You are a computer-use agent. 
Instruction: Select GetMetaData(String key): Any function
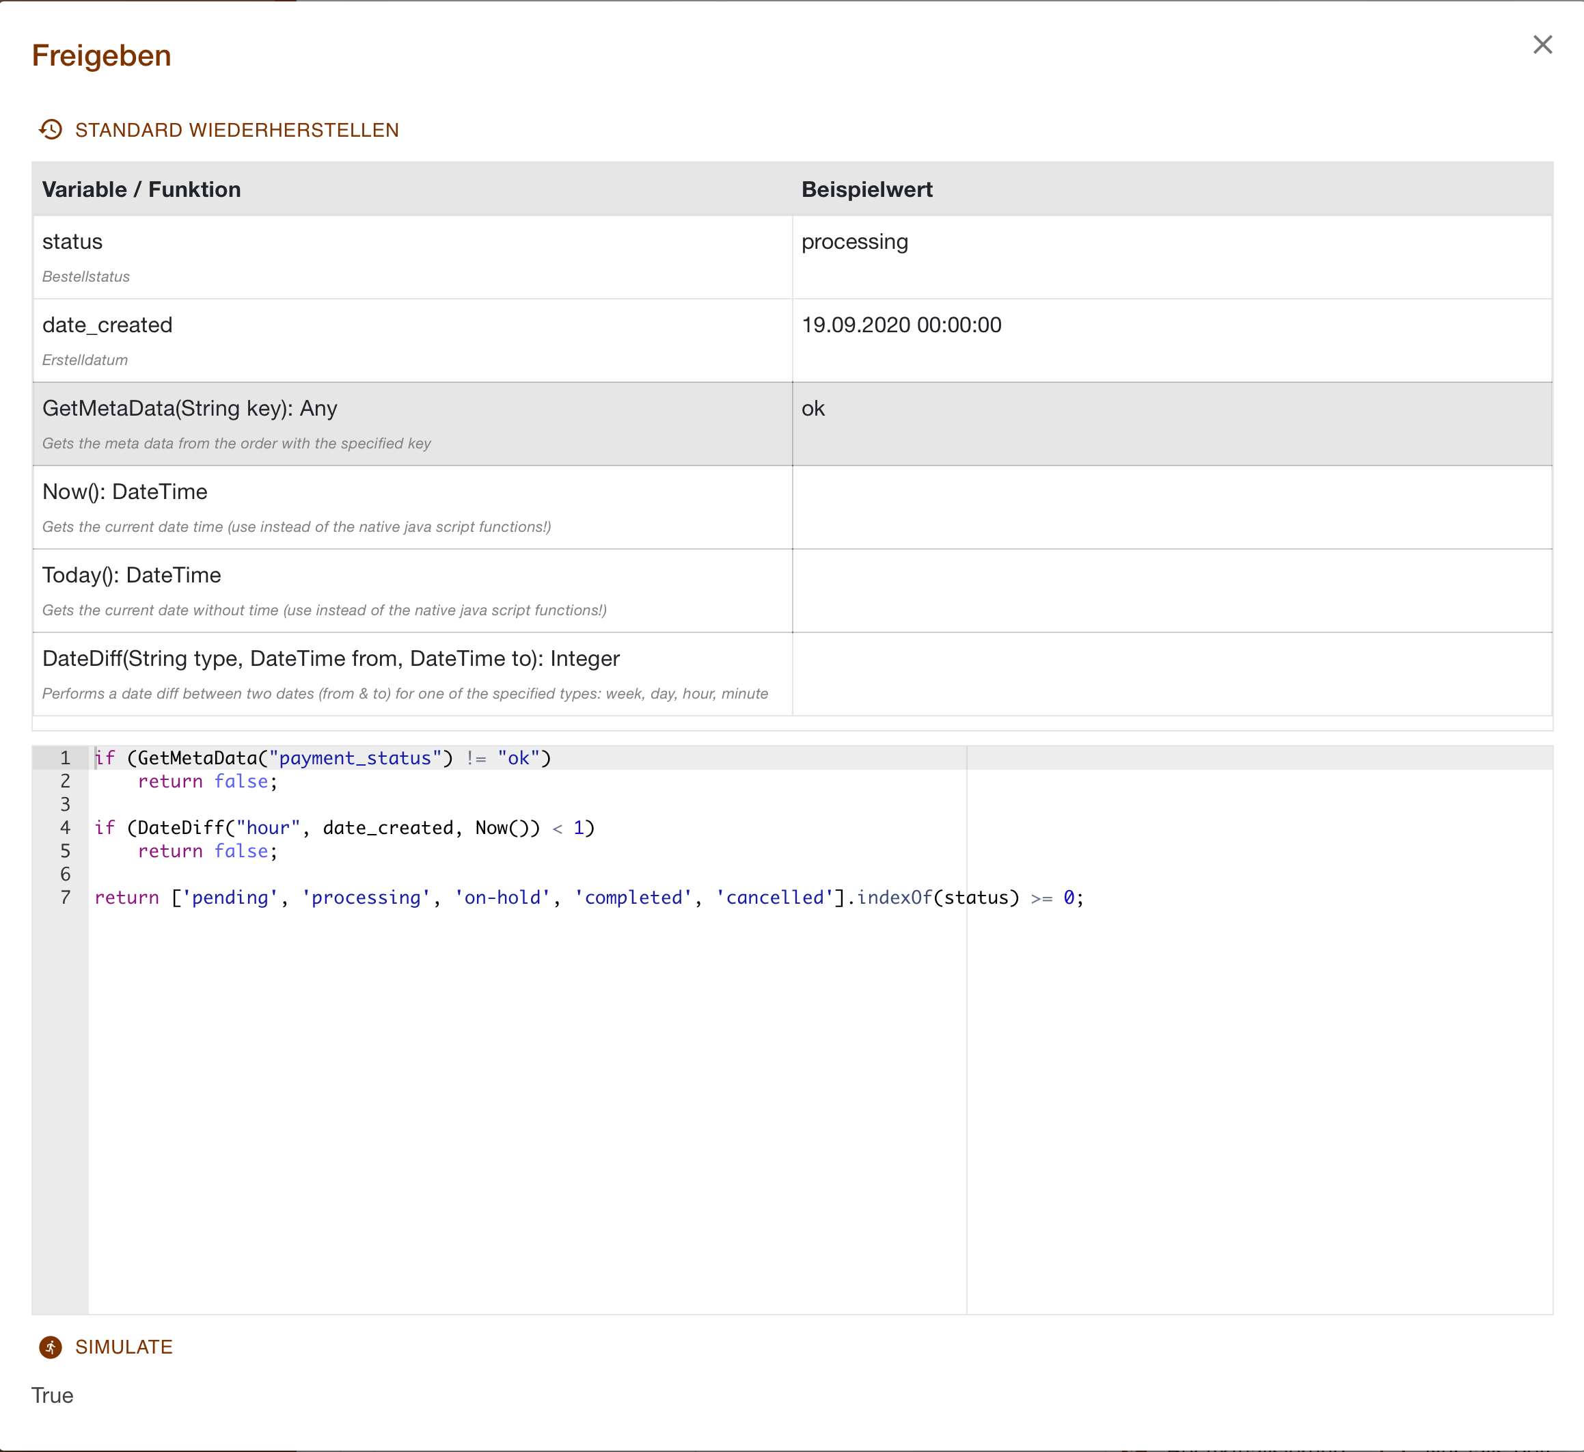(x=189, y=408)
